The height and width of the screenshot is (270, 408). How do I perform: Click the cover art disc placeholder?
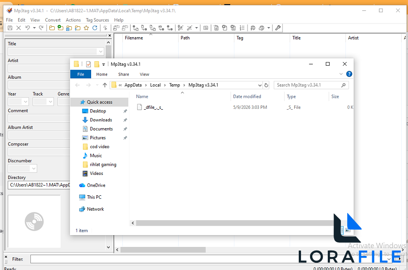[34, 222]
